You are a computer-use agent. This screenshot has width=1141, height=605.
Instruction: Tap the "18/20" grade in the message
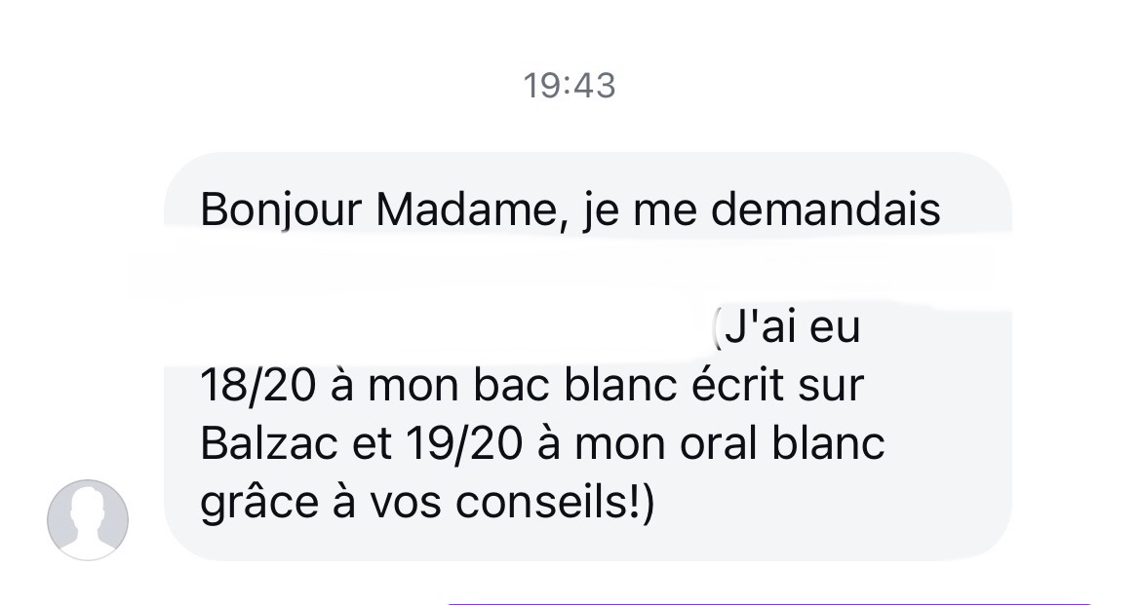coord(258,386)
